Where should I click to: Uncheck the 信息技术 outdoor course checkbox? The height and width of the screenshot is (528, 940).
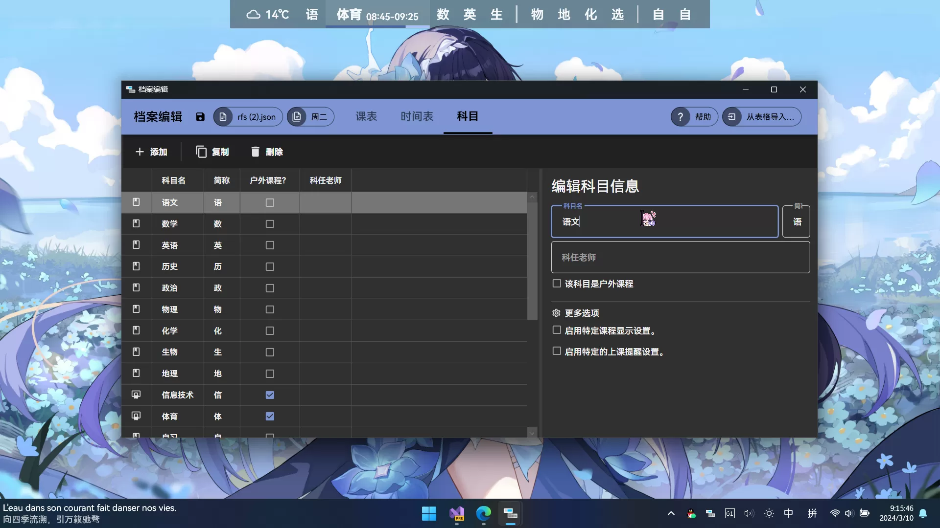[270, 395]
